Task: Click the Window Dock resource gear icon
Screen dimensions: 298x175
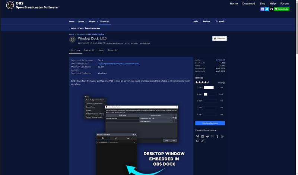Action: pos(72,40)
